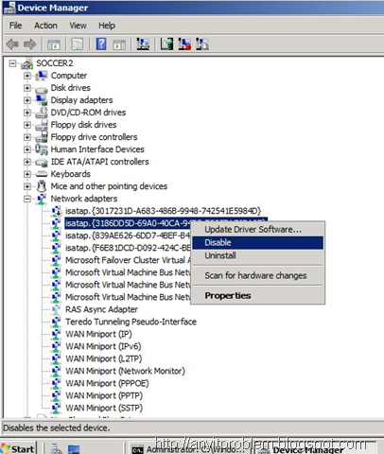Expand the Computer node
The image size is (384, 454).
(27, 76)
